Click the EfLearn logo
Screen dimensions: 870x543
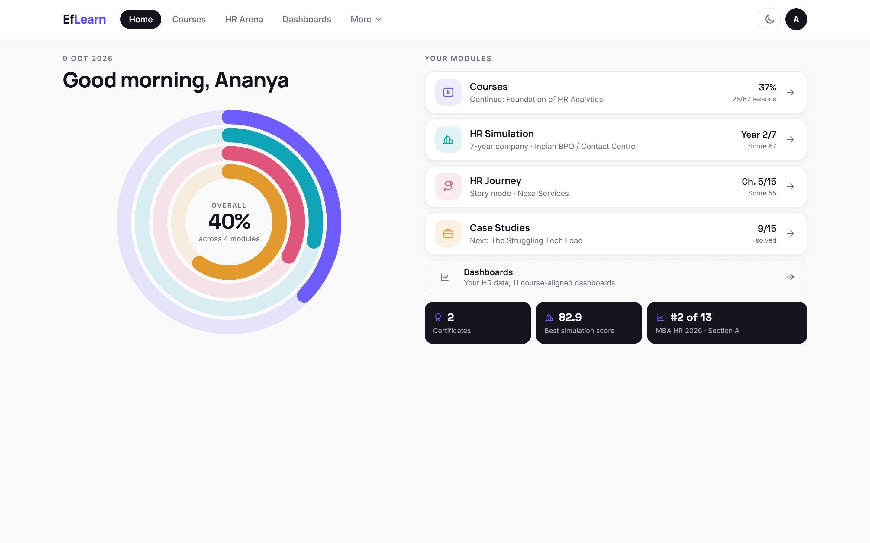click(84, 19)
